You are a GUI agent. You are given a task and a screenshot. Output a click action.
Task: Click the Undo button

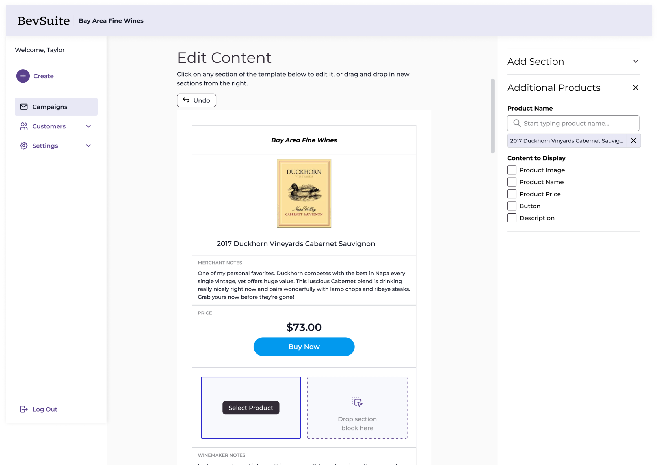coord(196,100)
